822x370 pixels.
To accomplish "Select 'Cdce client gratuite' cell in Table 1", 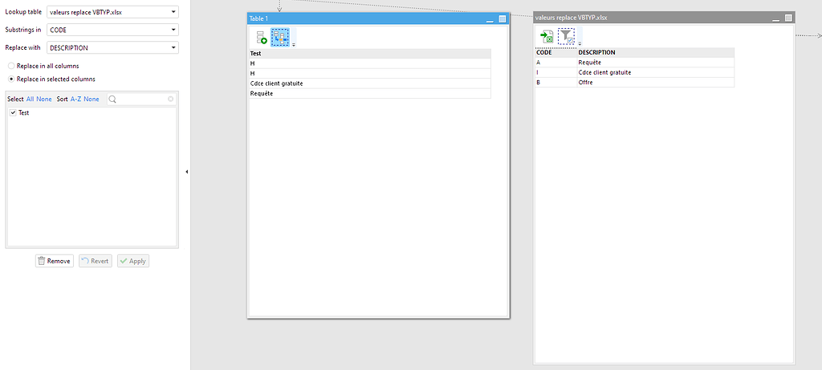I will [x=370, y=83].
